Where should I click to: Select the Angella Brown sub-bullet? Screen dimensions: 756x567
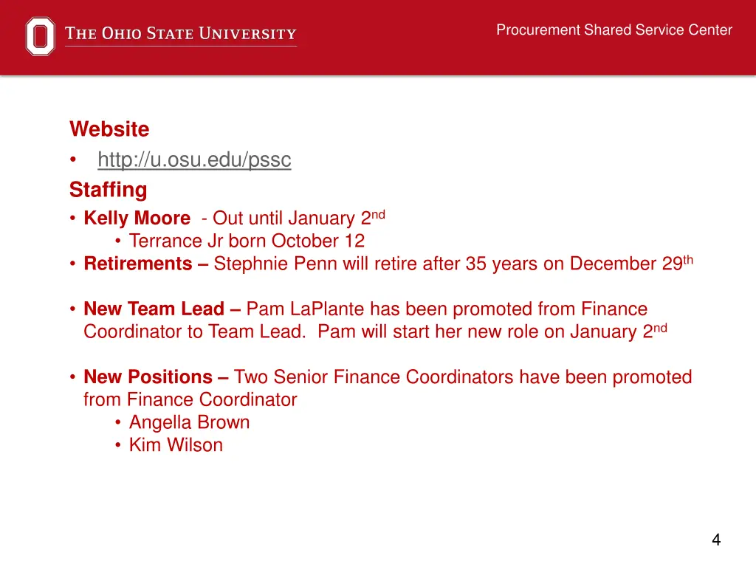pos(190,422)
